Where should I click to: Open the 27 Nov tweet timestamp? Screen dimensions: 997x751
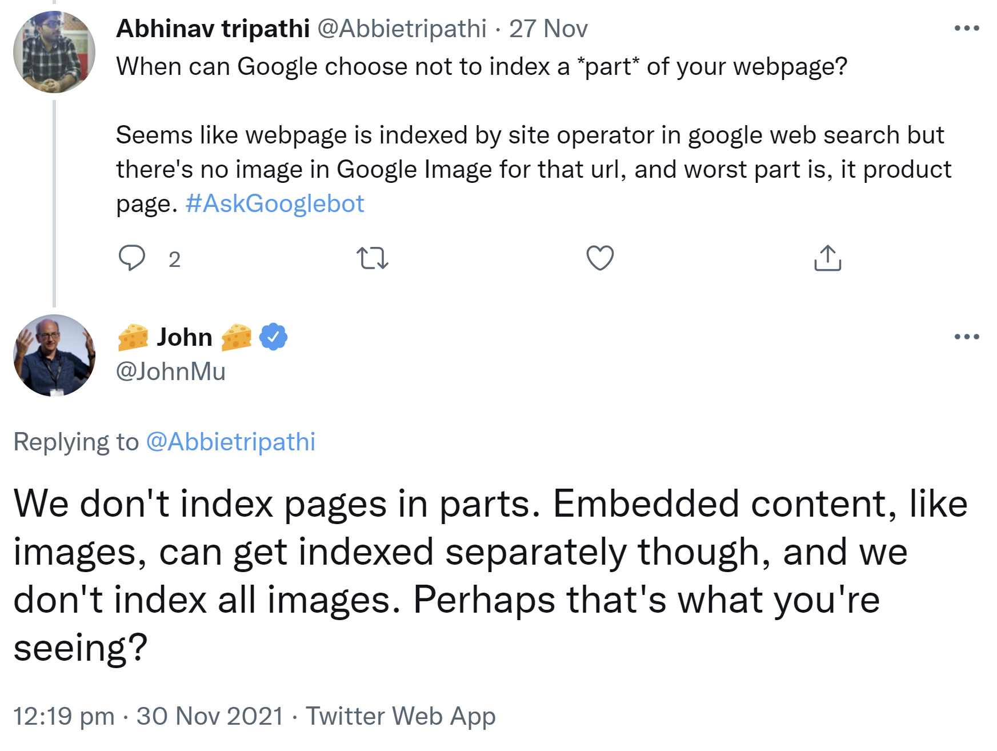pyautogui.click(x=548, y=29)
